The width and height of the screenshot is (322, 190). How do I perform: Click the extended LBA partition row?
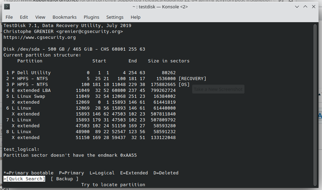click(x=90, y=90)
